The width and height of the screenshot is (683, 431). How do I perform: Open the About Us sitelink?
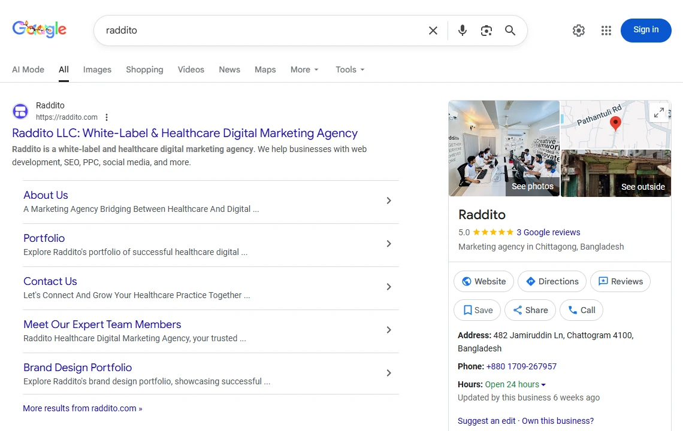[x=46, y=195]
